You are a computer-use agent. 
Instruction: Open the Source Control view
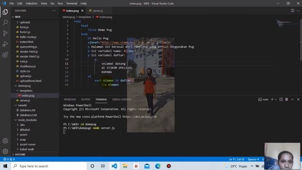5,34
